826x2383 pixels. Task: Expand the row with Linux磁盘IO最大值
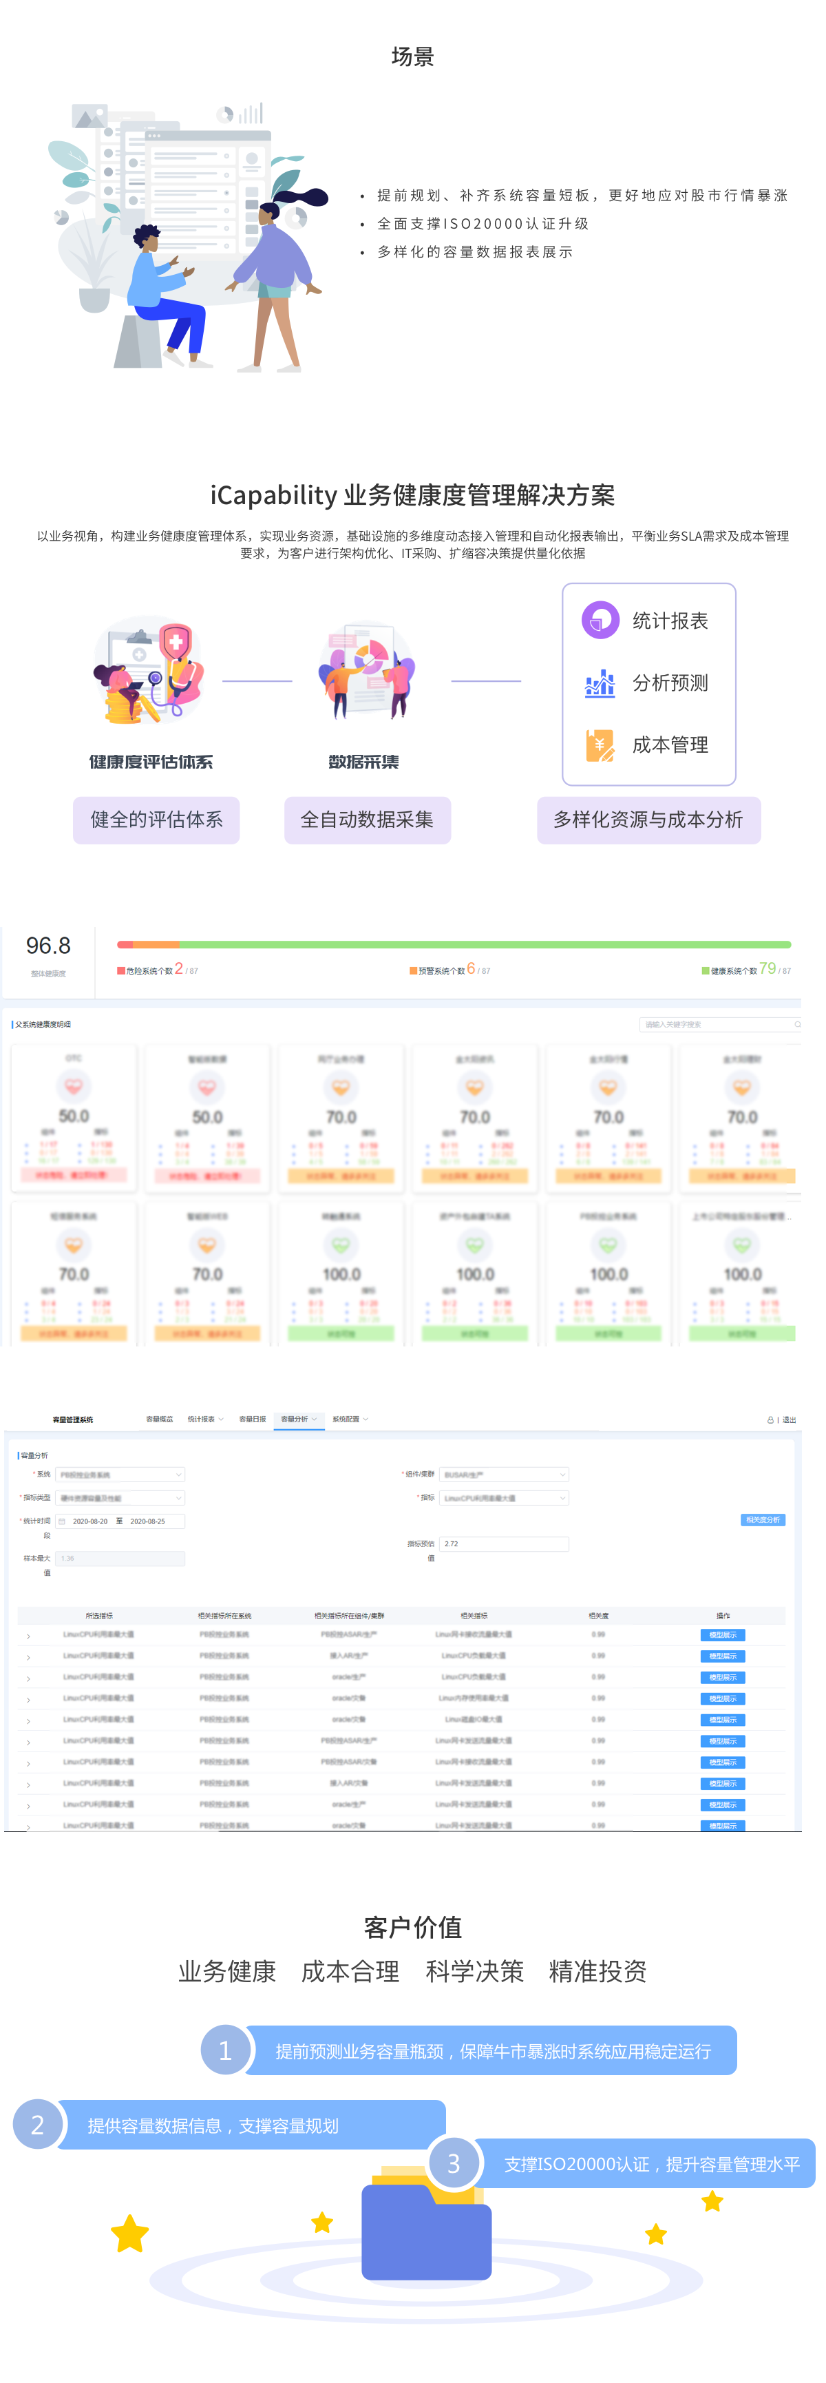(29, 1720)
